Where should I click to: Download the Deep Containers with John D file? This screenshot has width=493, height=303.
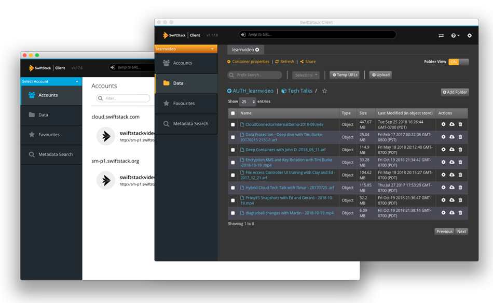click(x=452, y=149)
